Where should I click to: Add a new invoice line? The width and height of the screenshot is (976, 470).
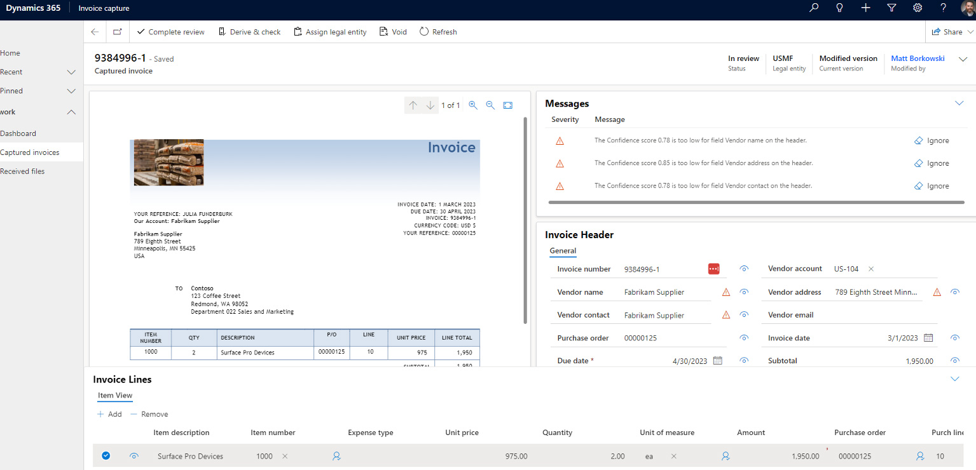[x=109, y=414]
